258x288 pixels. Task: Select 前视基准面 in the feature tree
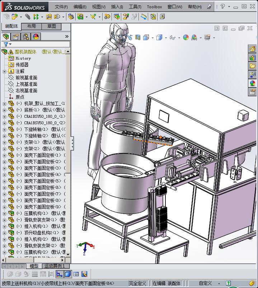point(26,78)
